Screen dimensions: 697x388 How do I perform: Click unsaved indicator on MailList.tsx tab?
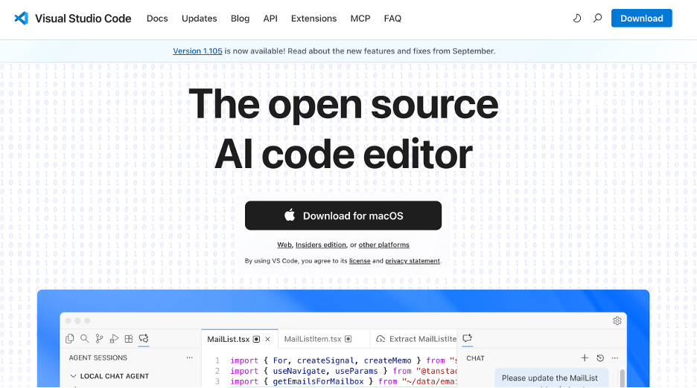[256, 339]
